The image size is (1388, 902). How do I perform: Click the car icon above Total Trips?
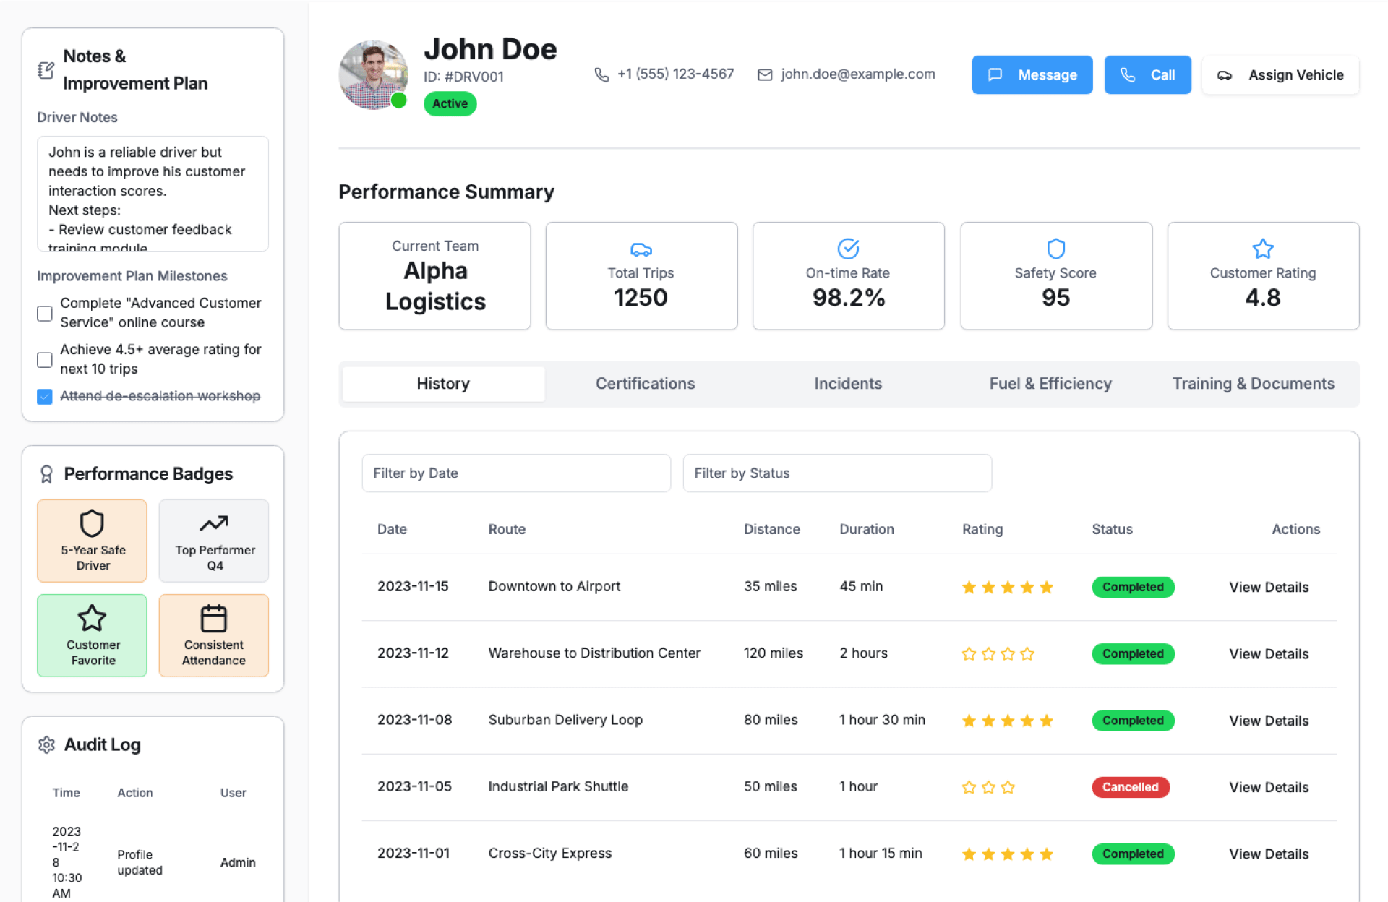(641, 250)
